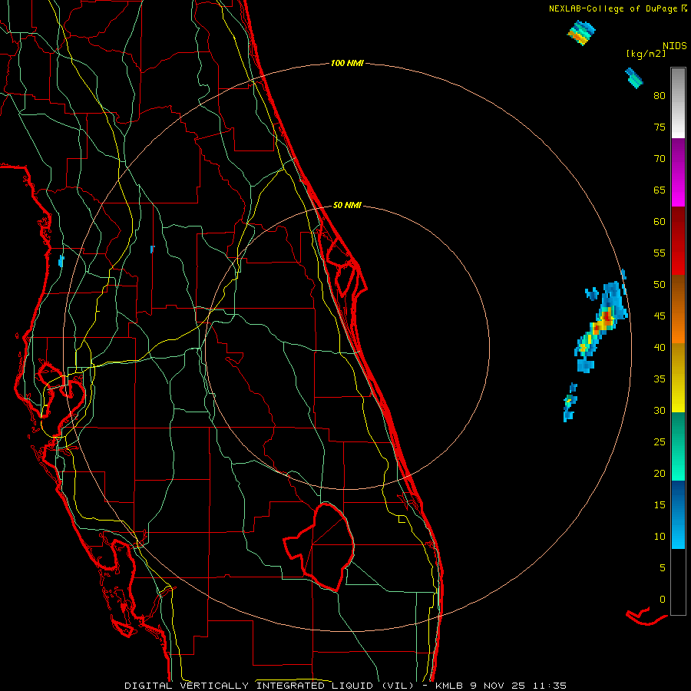Click the NIDS label near the legend
691x691 pixels.
pyautogui.click(x=674, y=46)
